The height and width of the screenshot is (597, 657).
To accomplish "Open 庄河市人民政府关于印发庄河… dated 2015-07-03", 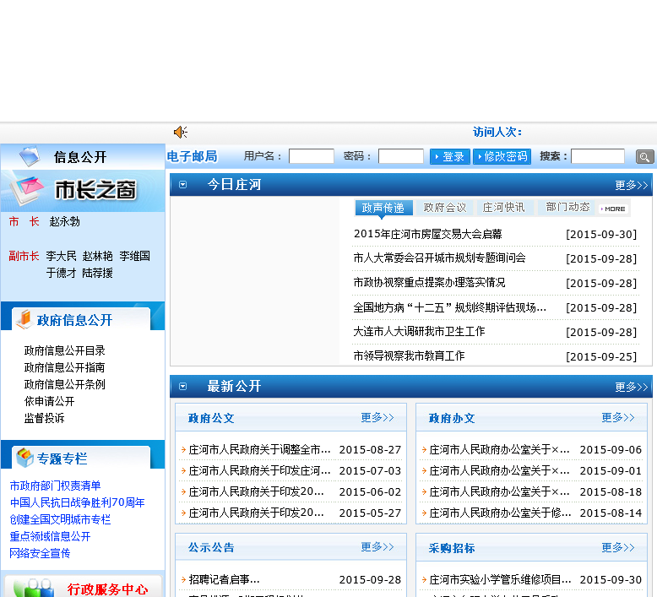I will click(x=260, y=470).
